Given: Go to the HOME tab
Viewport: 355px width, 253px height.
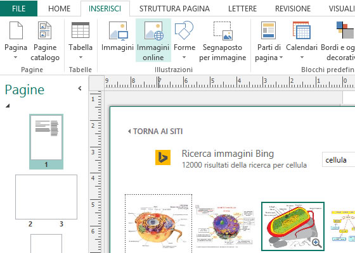Looking at the screenshot, I should click(x=60, y=9).
